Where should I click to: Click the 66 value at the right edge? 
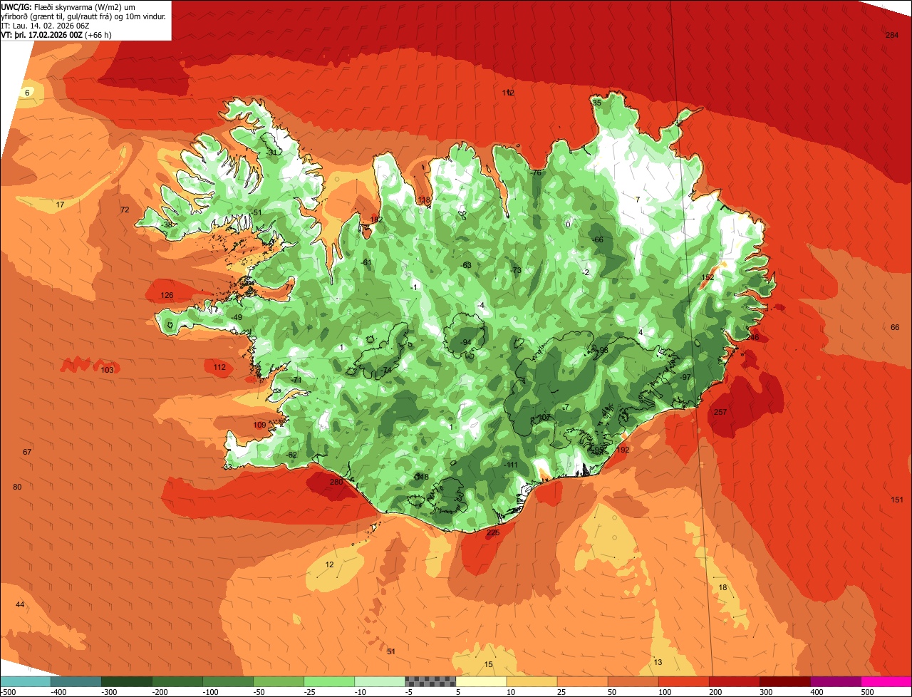click(896, 327)
